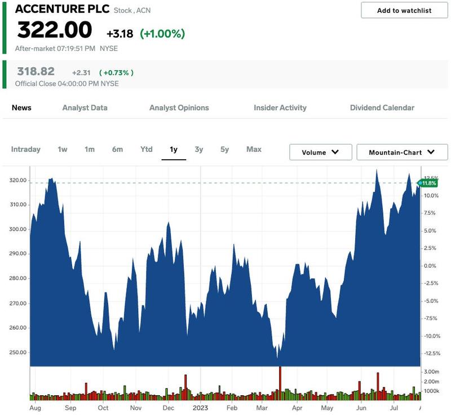Click the Official Close 04:00:00 PM NYSE text
The width and height of the screenshot is (451, 415).
pyautogui.click(x=67, y=84)
